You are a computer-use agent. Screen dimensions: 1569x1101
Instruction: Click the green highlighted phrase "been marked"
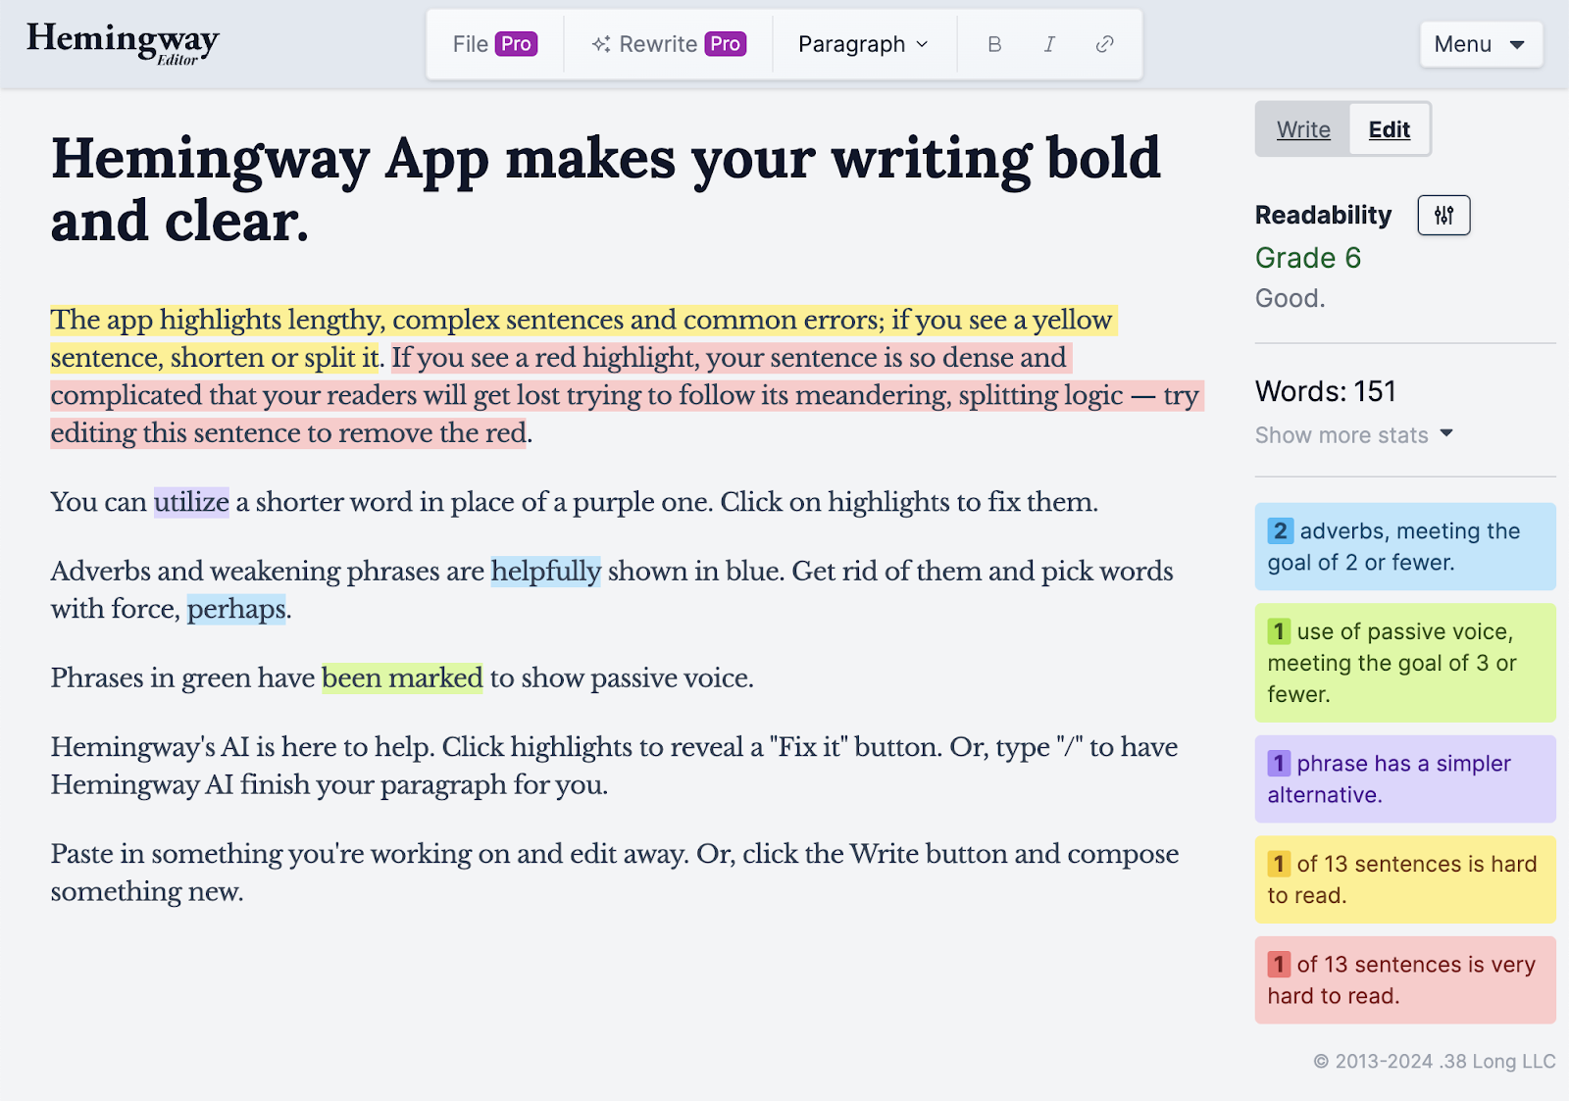[402, 677]
